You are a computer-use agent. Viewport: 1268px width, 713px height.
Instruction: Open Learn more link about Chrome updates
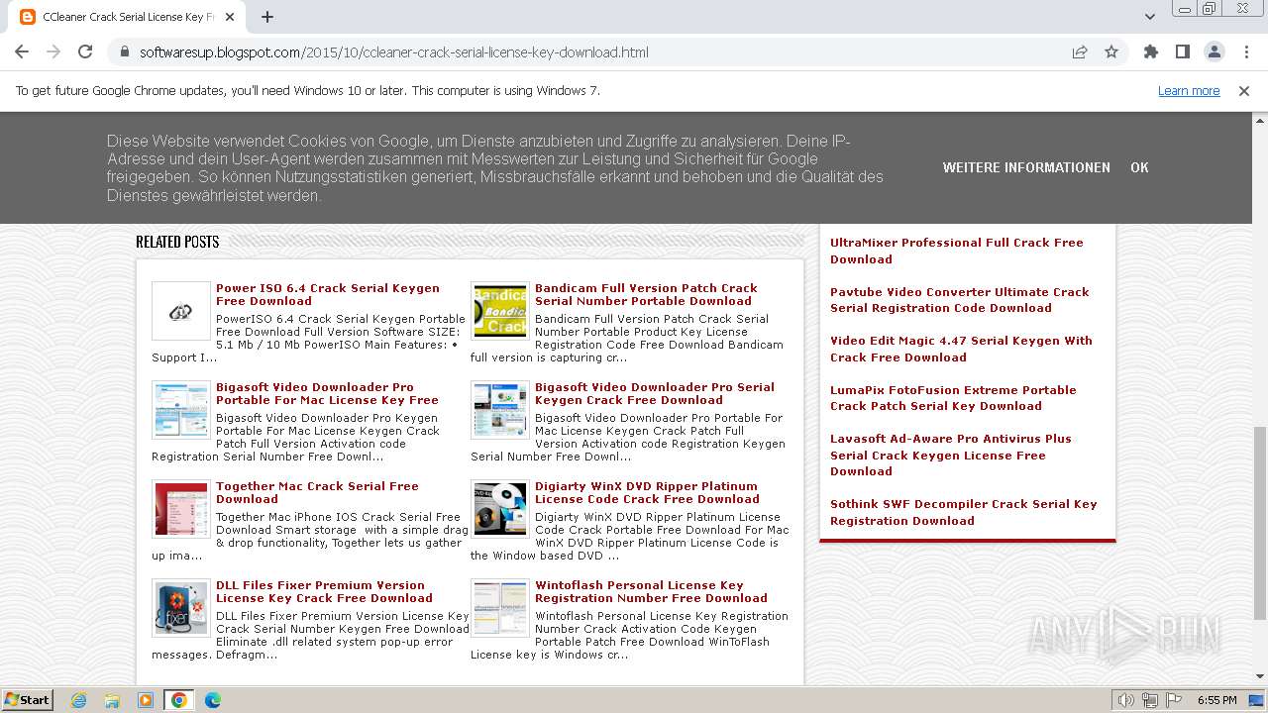pos(1189,90)
